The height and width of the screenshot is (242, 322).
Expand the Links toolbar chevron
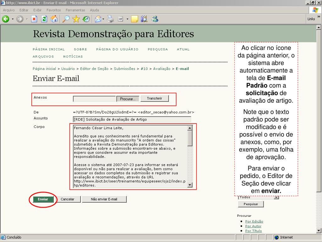319,17
